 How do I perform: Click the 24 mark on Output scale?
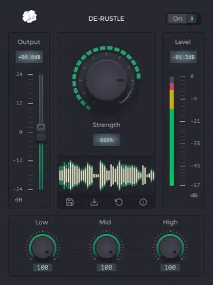[x=19, y=74]
